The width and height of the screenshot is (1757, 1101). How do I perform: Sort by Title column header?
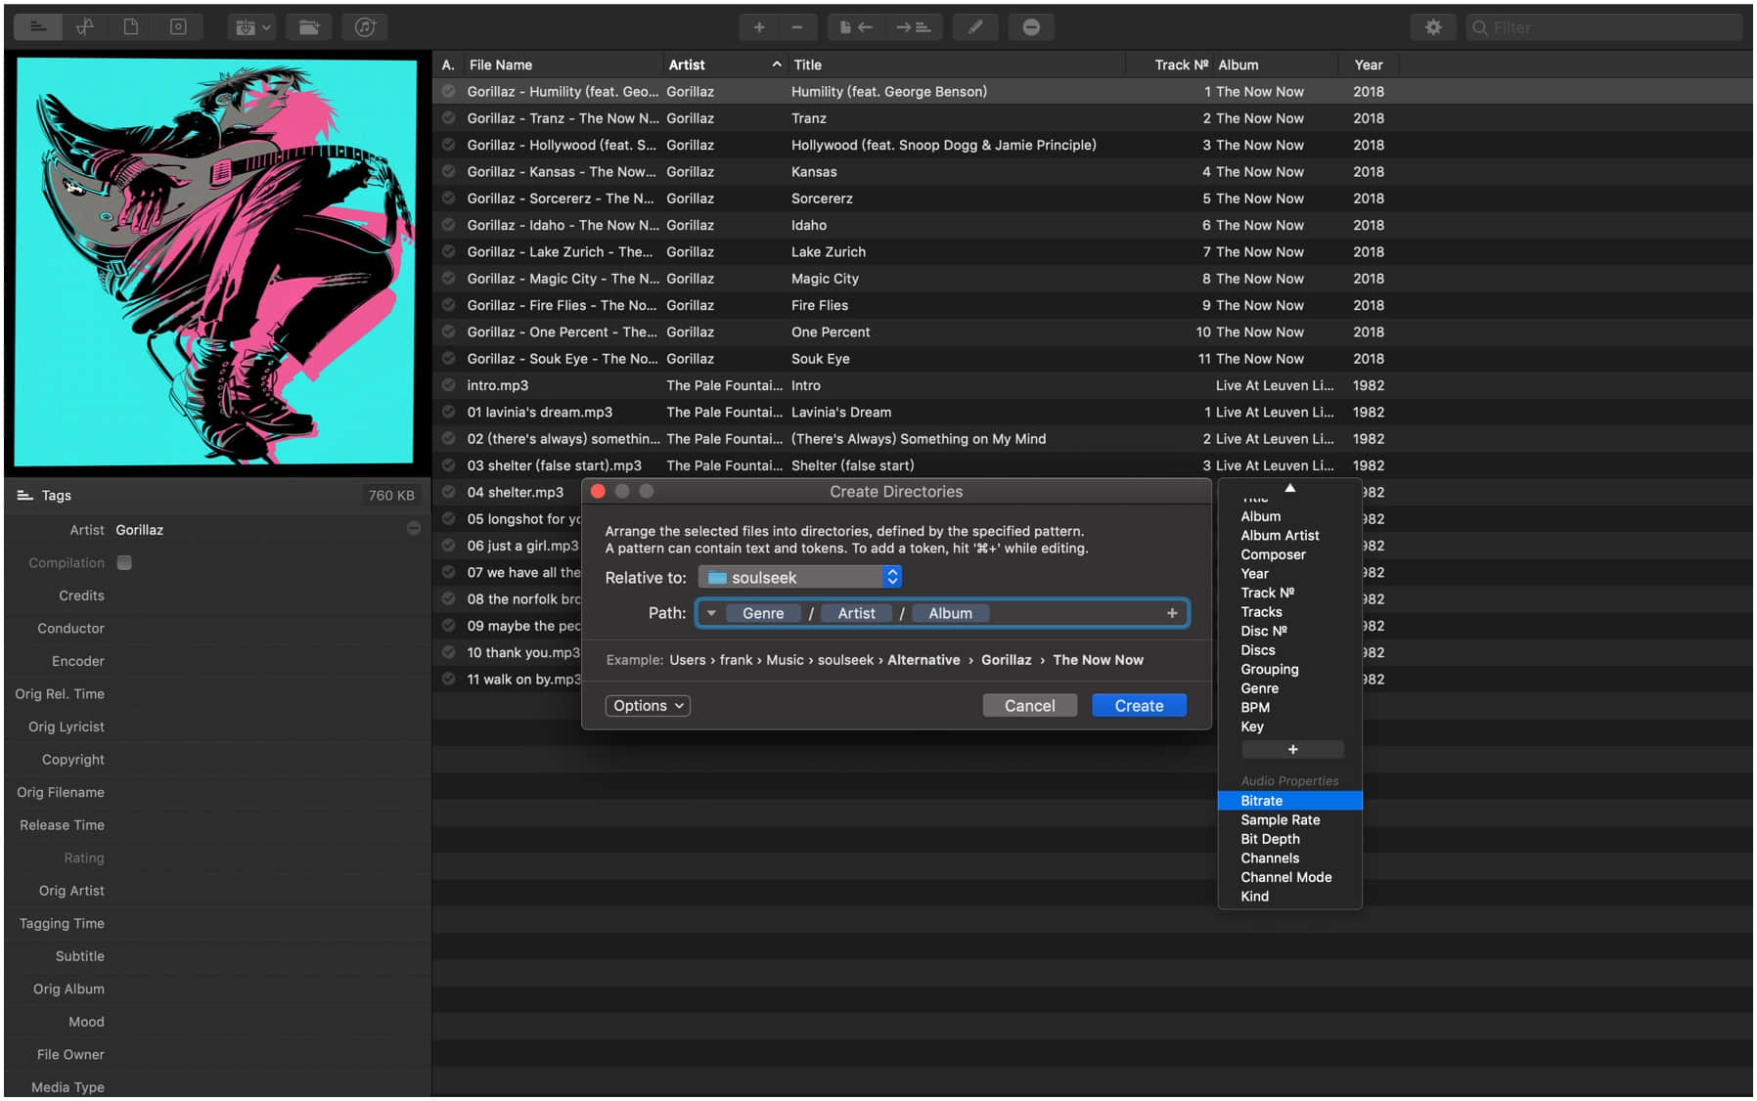click(x=959, y=65)
